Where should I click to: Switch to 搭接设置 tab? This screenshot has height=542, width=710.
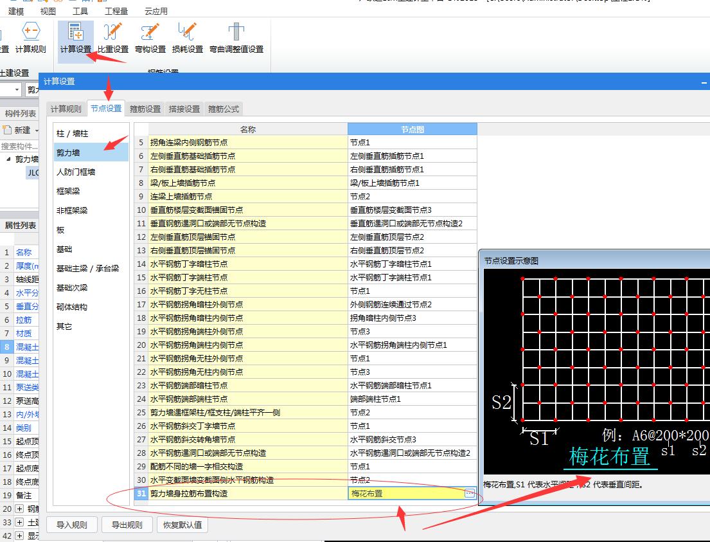184,109
